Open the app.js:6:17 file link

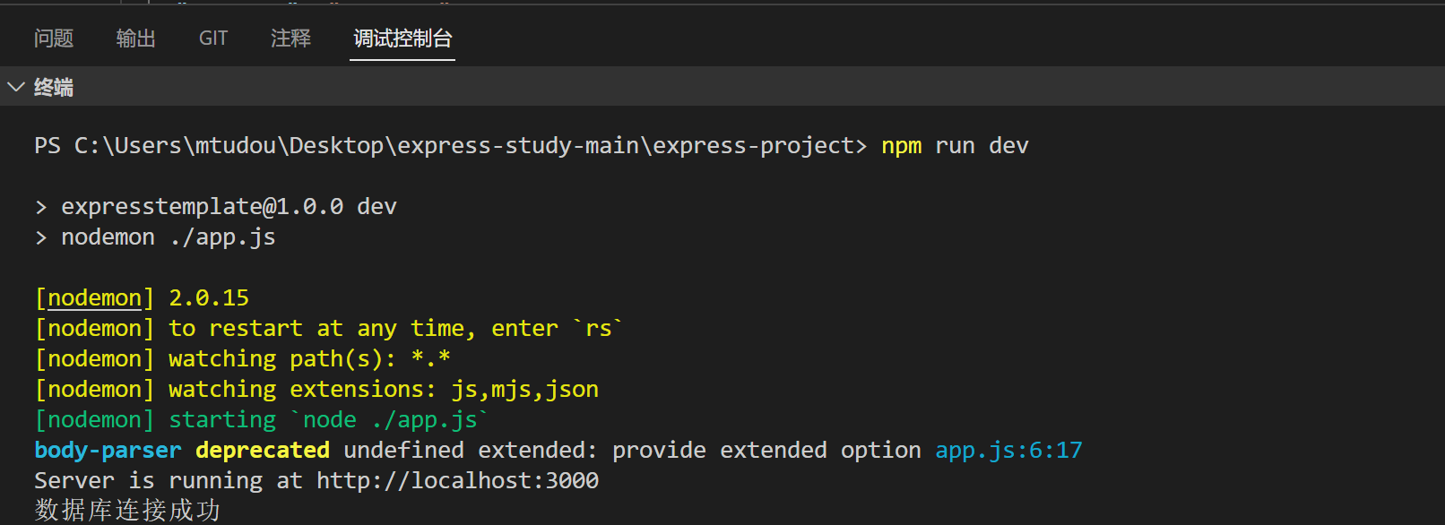pos(1008,450)
